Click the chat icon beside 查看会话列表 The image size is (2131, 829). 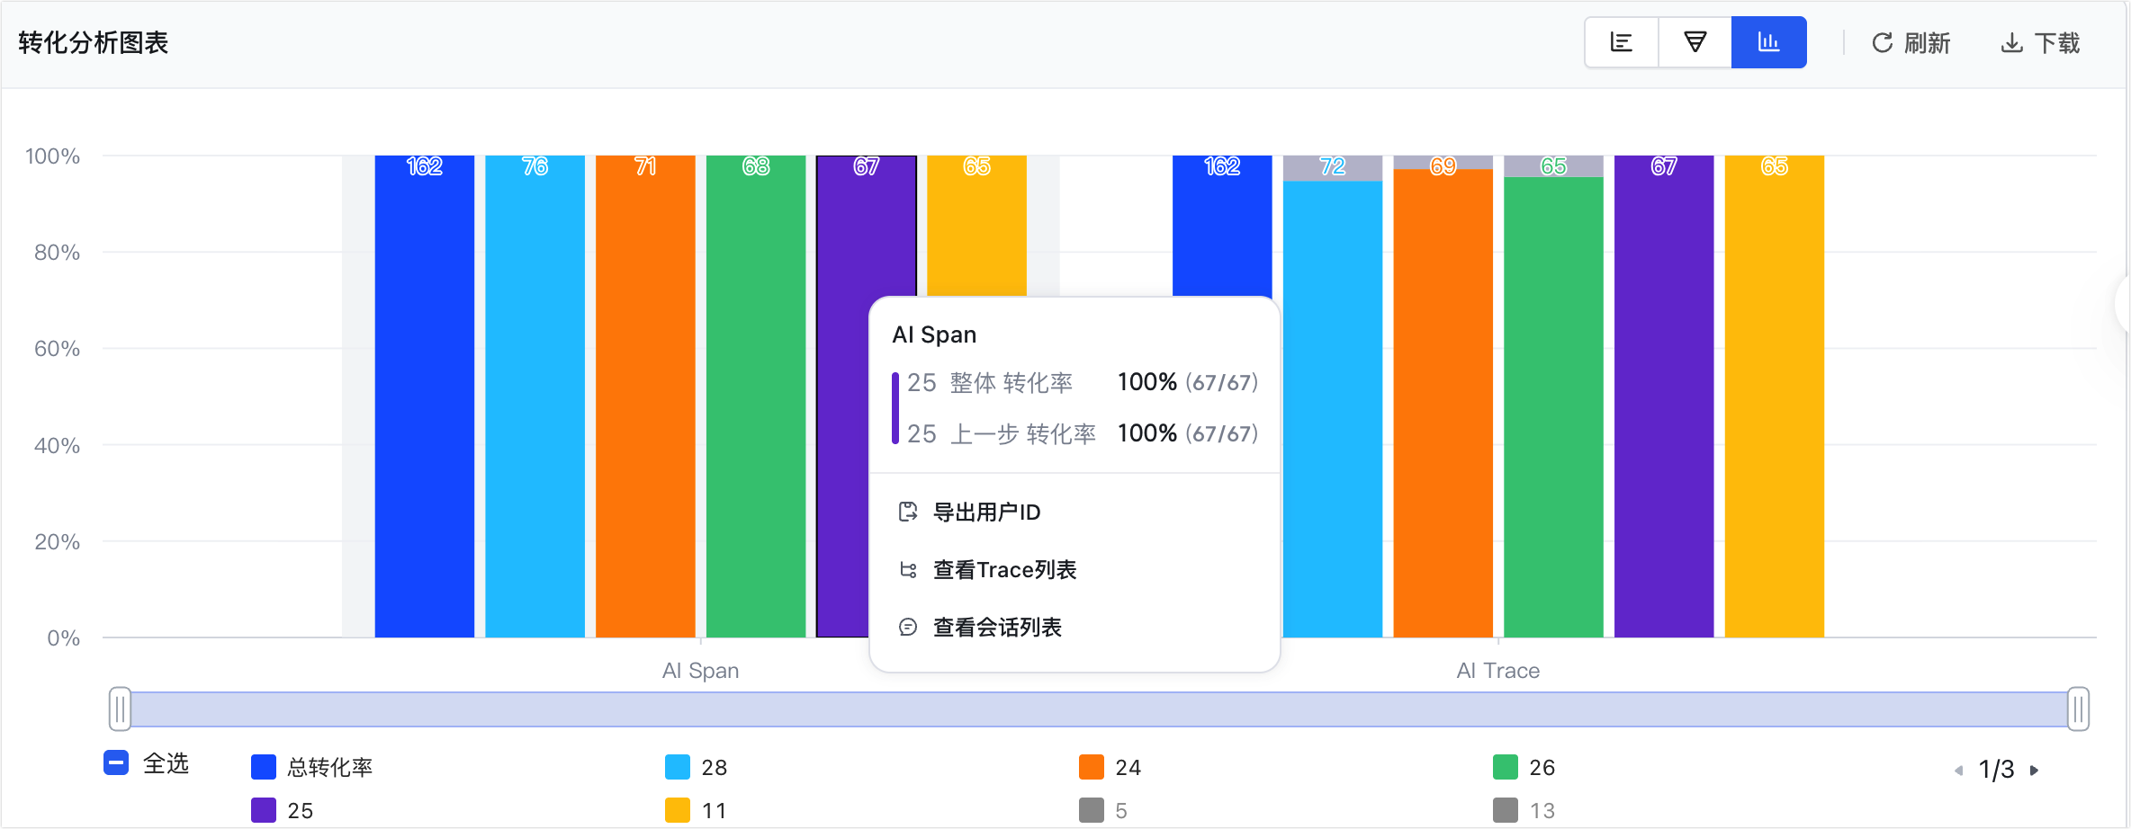(x=908, y=628)
